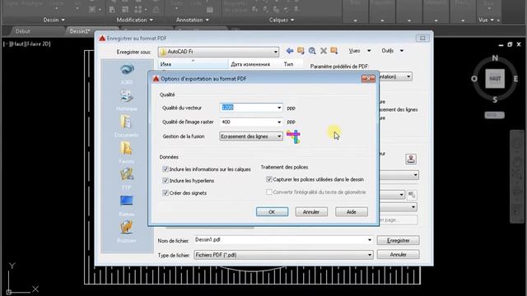Click the plot stamp settings icon
The width and height of the screenshot is (527, 296).
tap(411, 159)
